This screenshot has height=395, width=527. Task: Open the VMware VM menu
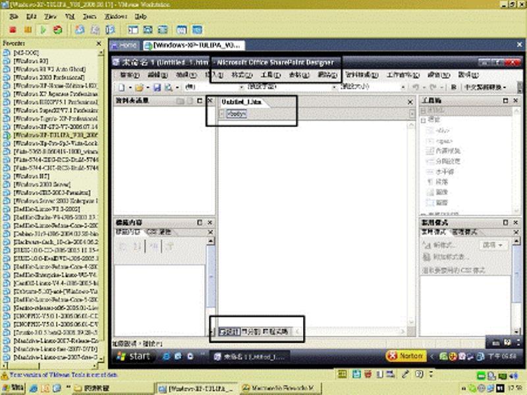(70, 16)
